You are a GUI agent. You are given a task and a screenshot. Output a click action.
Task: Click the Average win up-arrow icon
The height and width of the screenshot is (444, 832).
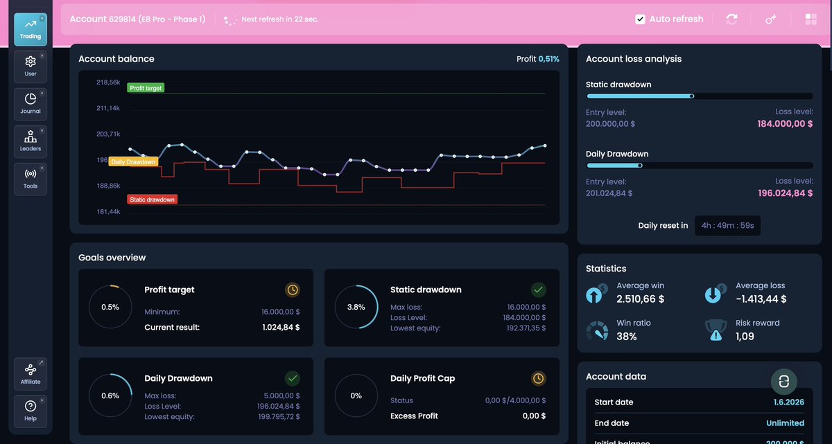tap(596, 293)
